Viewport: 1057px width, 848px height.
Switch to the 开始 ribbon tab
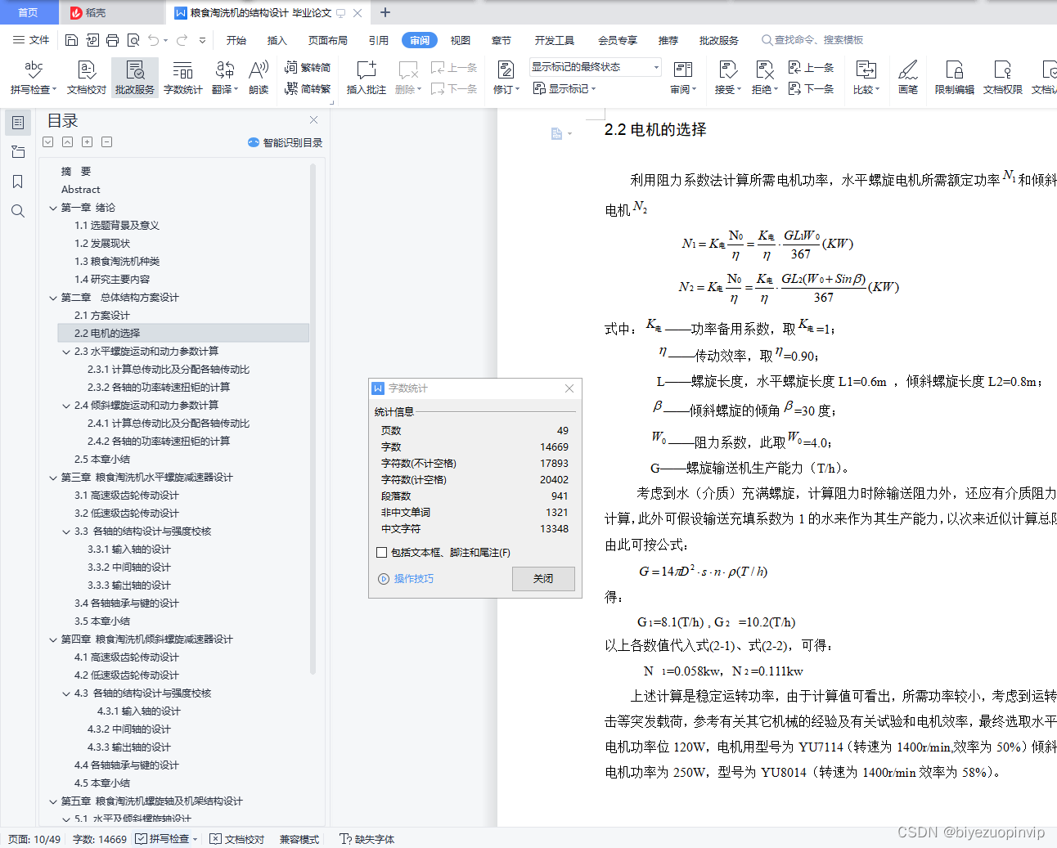pos(236,40)
